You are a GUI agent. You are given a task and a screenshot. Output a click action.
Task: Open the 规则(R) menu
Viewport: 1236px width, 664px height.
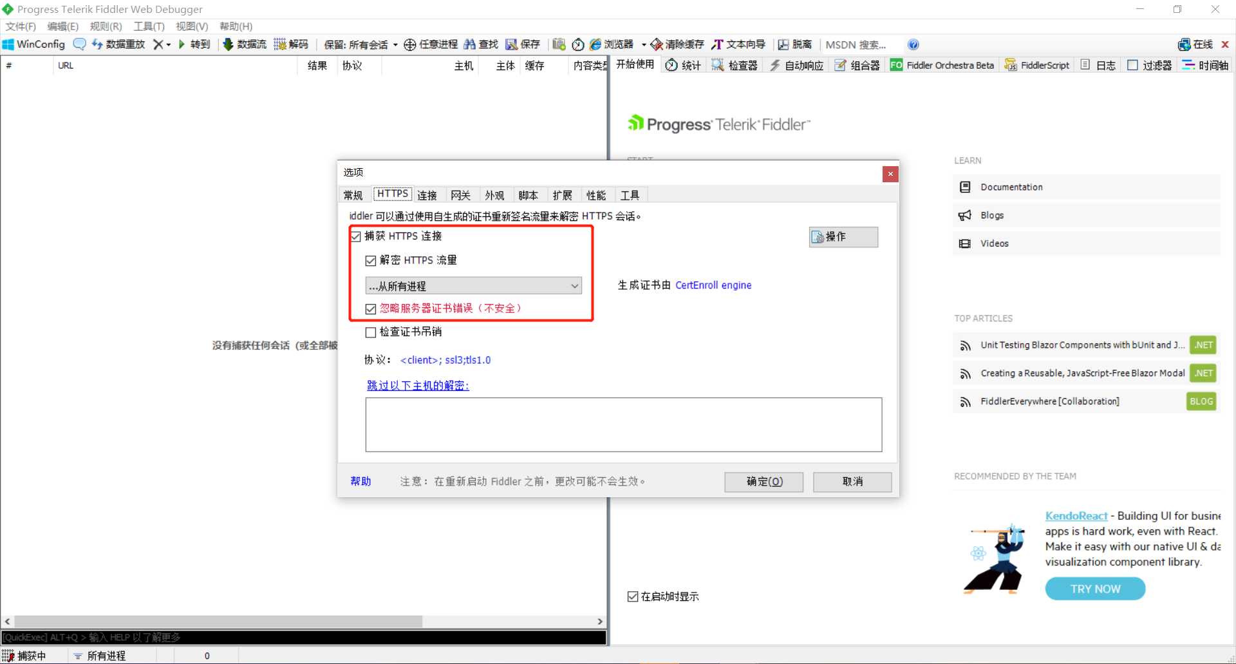click(106, 26)
